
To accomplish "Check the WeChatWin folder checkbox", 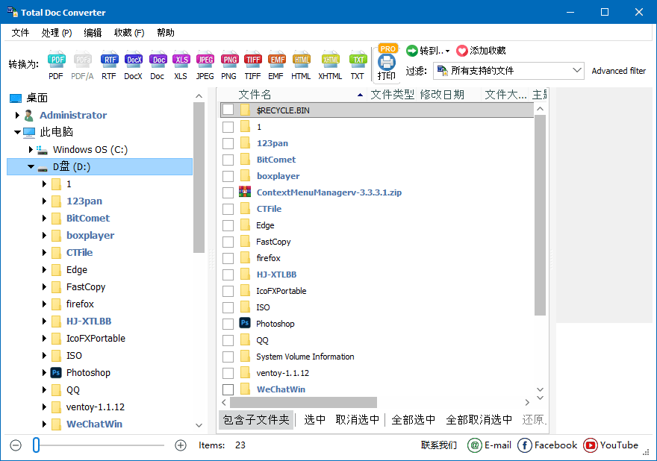I will click(228, 389).
